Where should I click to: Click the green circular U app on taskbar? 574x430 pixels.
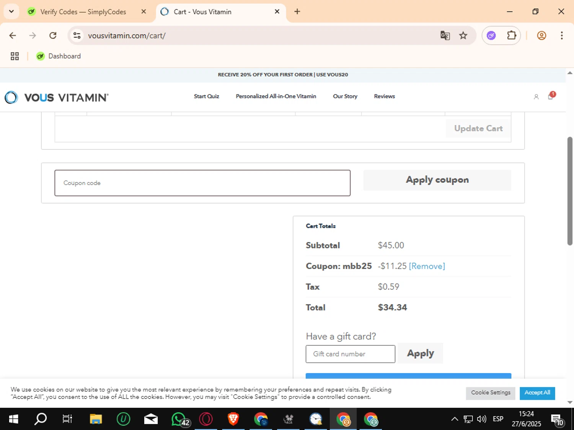coord(123,419)
